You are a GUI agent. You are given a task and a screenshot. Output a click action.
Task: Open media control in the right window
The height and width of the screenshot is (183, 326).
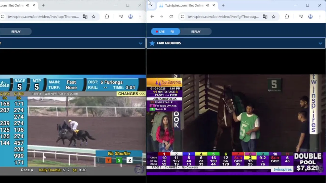pos(301,17)
